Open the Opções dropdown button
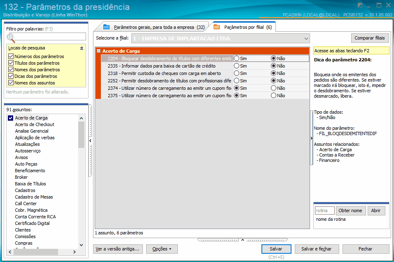Image resolution: width=394 pixels, height=262 pixels. tap(162, 249)
